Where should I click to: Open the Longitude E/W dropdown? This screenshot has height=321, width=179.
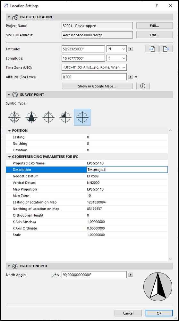[x=117, y=58]
